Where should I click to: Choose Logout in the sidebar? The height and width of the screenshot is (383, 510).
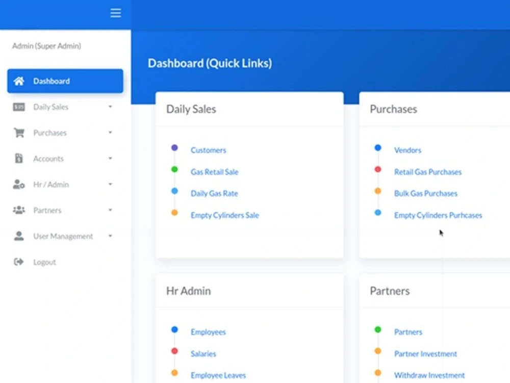[x=65, y=262]
